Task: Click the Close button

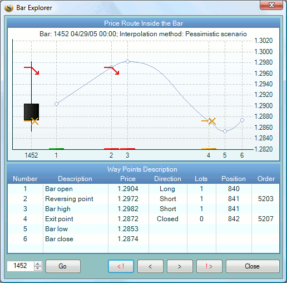Action: tap(253, 266)
